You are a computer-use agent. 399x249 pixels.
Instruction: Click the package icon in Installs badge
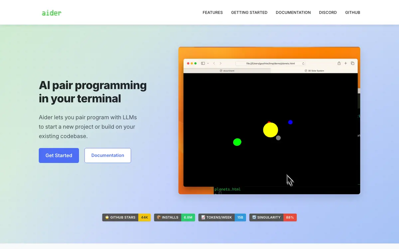[159, 217]
